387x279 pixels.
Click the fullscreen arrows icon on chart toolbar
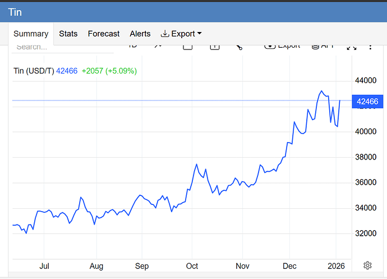352,48
